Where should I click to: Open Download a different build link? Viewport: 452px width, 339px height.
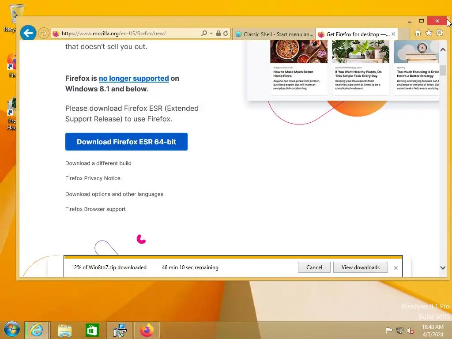pyautogui.click(x=98, y=163)
